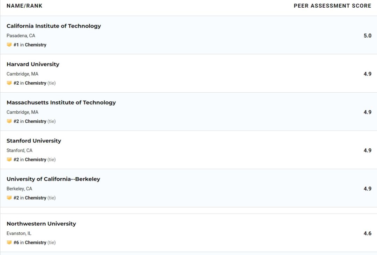Click the Peer Assessment Score column header
Viewport: 377px width, 255px height.
(x=333, y=6)
